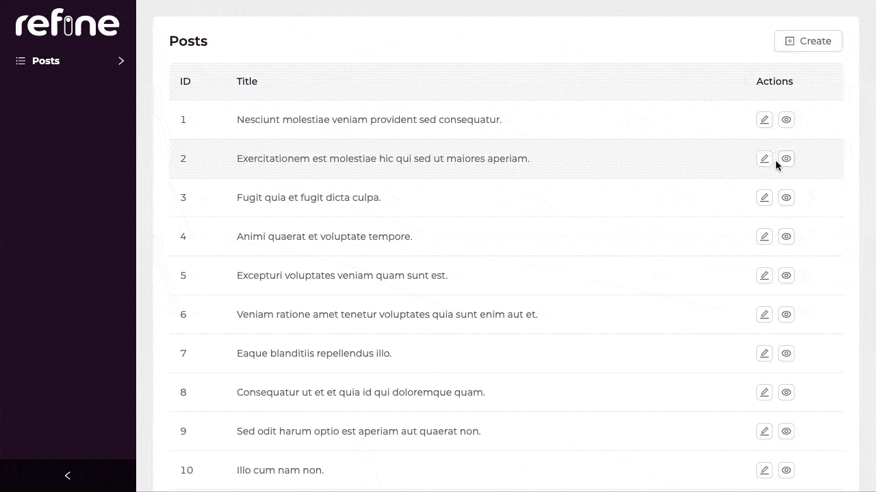Click the refine logo in sidebar
This screenshot has width=876, height=492.
(67, 25)
